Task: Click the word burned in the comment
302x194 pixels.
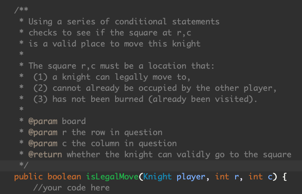Action: click(129, 99)
